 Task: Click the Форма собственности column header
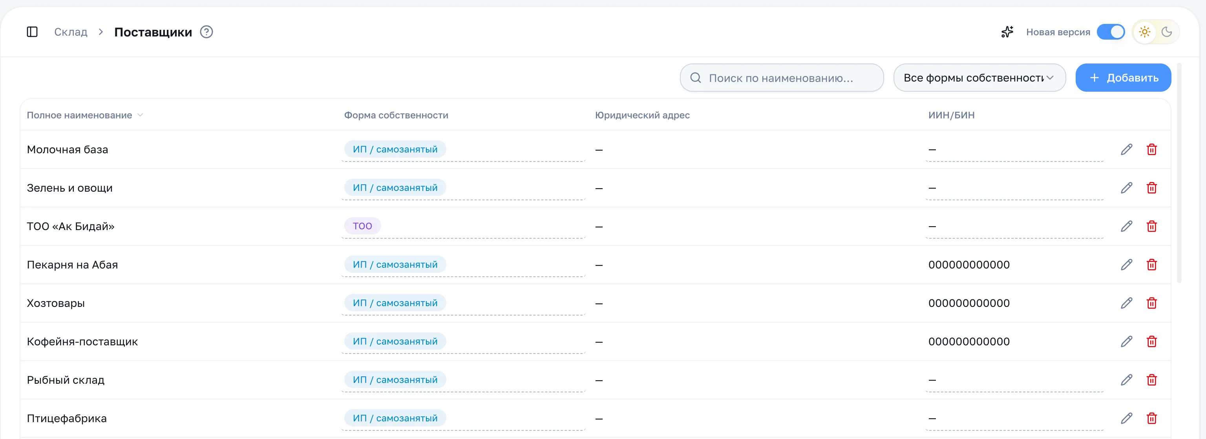pos(396,115)
